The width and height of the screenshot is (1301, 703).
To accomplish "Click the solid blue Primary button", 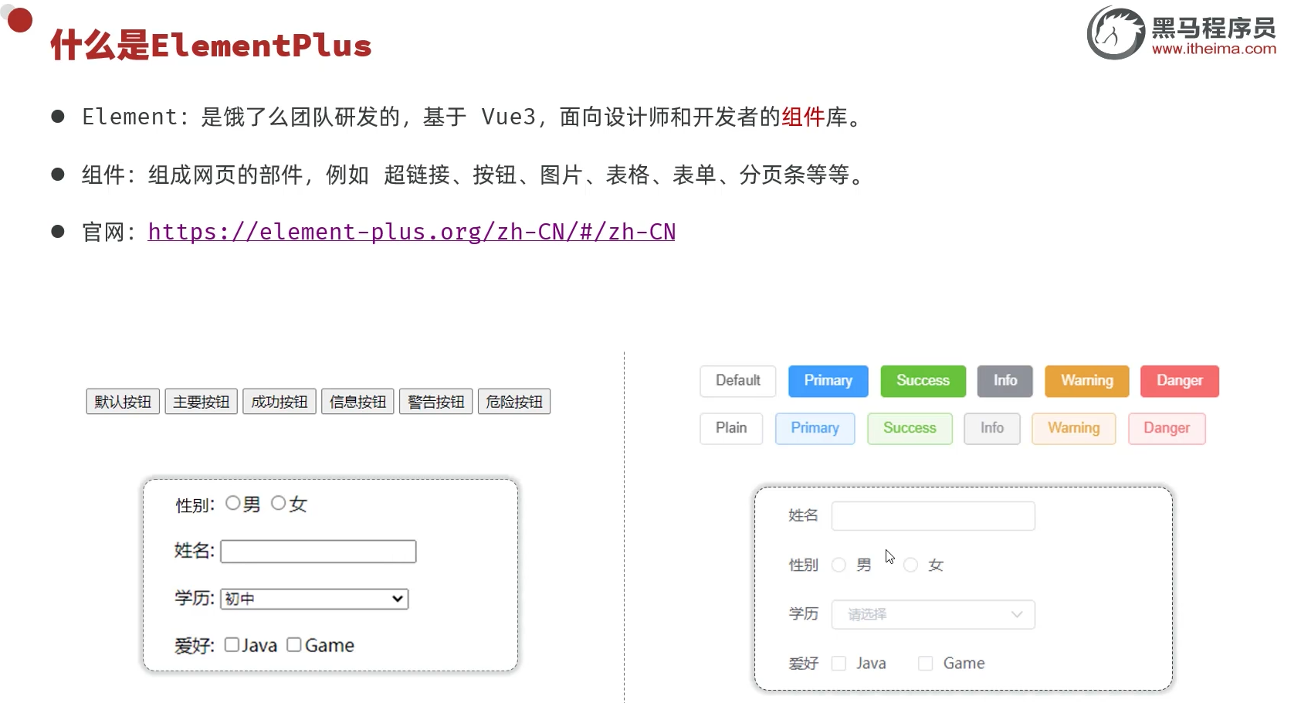I will pyautogui.click(x=828, y=381).
